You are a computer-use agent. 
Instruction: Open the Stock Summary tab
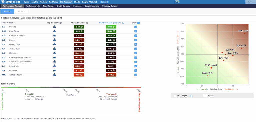tap(92, 6)
